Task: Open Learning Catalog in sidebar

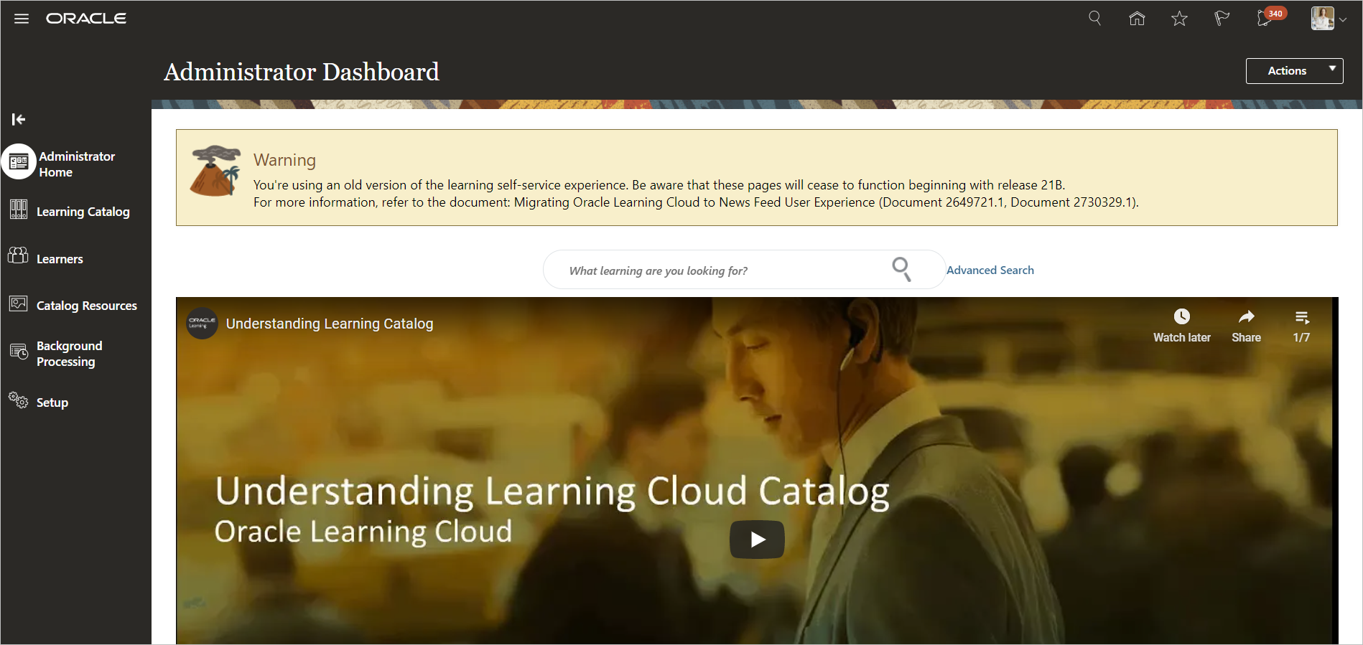Action: (83, 212)
